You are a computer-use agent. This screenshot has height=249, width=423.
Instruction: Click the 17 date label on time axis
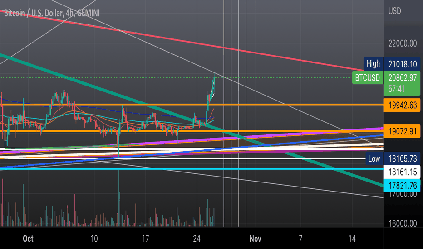click(145, 239)
